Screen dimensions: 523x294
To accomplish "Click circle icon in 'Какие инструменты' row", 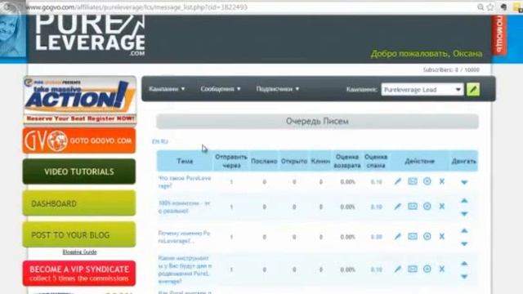I will (427, 269).
